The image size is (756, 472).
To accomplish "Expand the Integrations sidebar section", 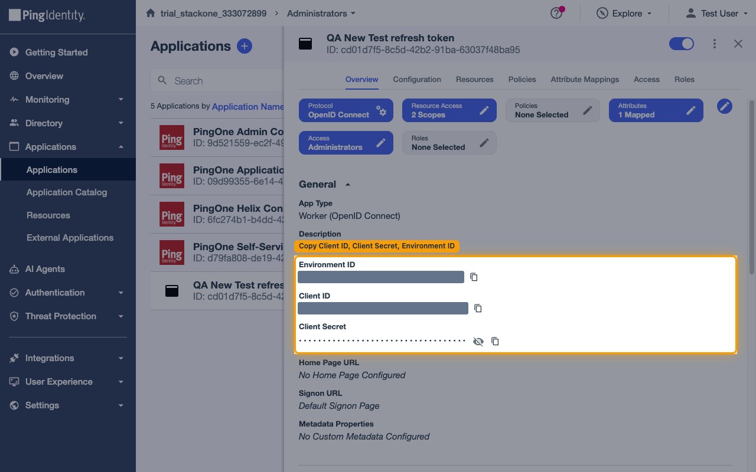I will [68, 358].
